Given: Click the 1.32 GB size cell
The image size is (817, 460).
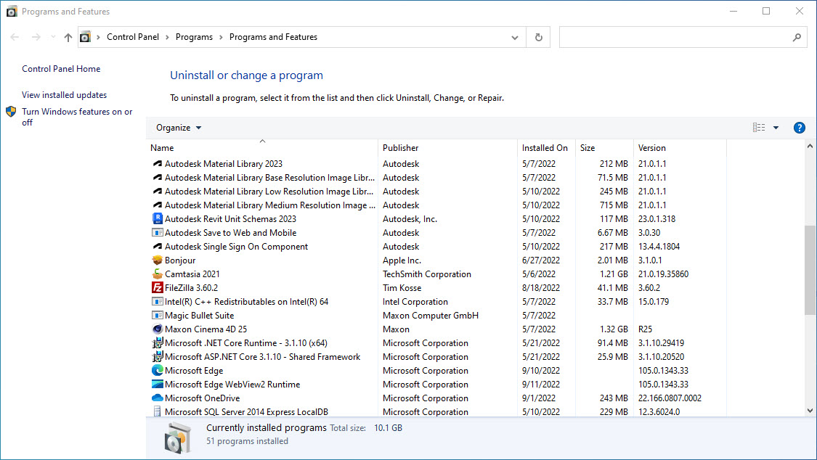Looking at the screenshot, I should (x=614, y=329).
